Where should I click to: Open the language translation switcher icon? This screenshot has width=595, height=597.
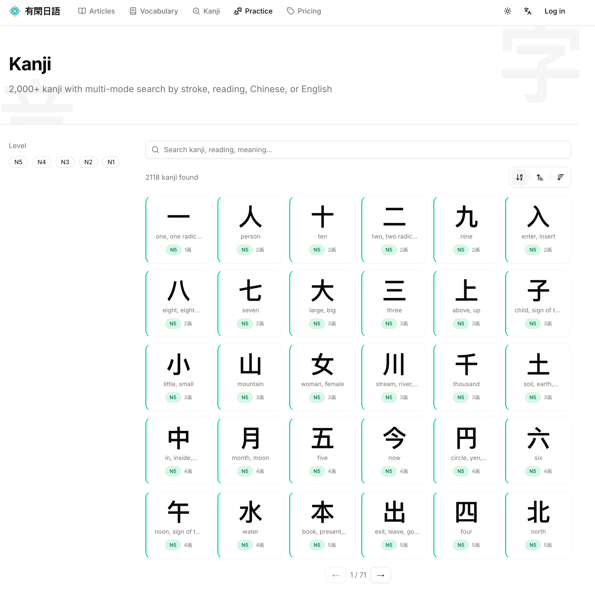pyautogui.click(x=527, y=11)
